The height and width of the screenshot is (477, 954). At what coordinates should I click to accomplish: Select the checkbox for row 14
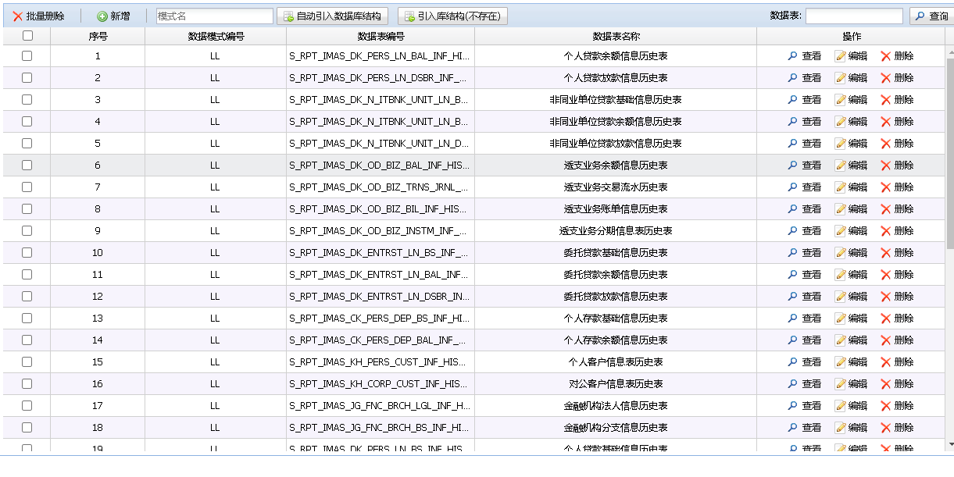(27, 340)
